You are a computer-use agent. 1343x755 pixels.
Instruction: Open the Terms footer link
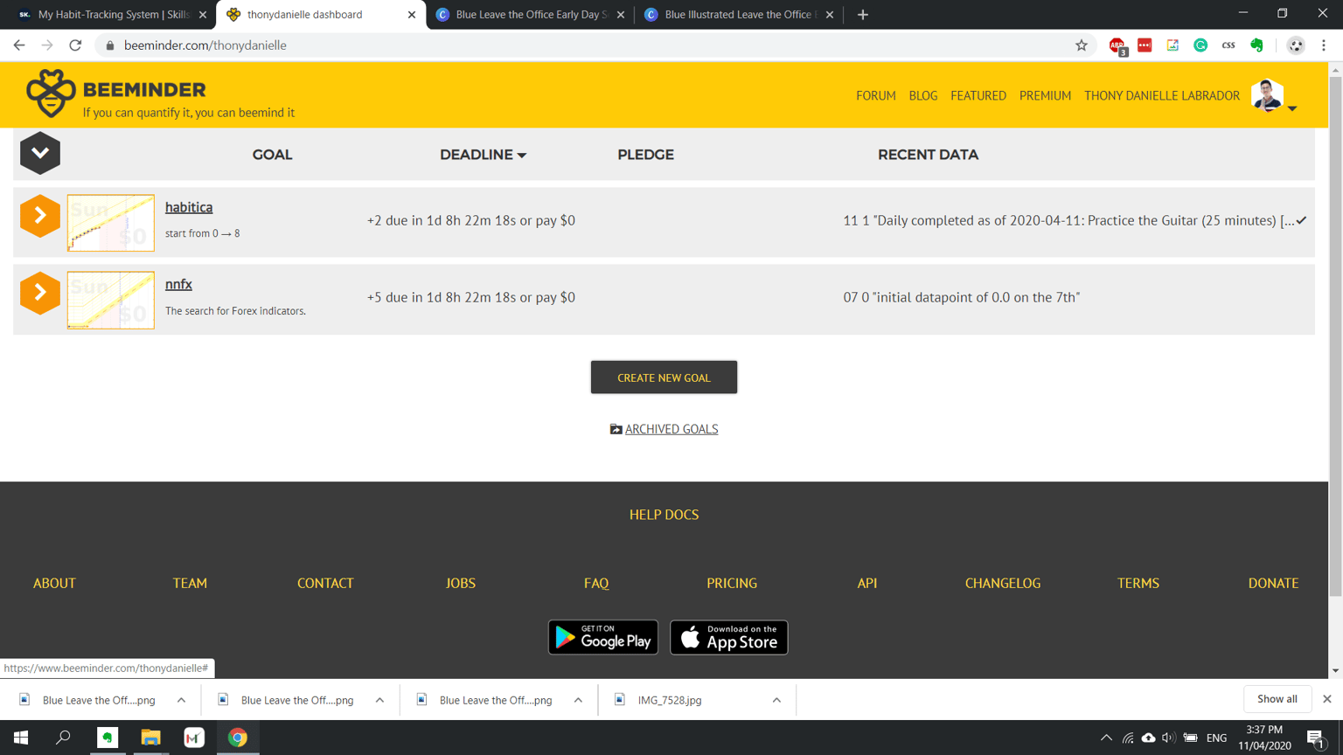pos(1138,583)
